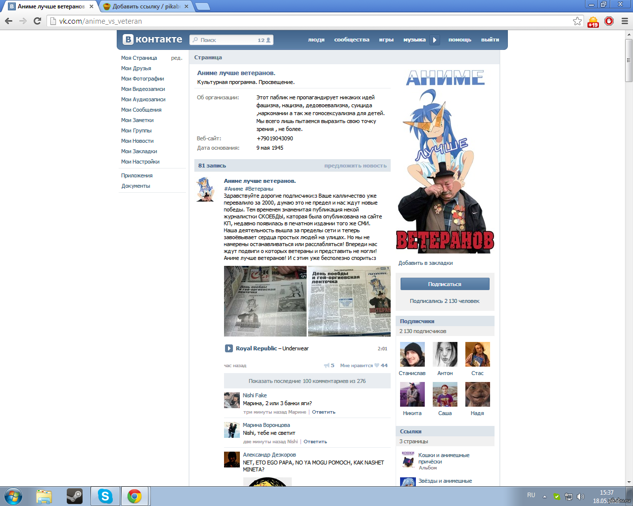The image size is (633, 506).
Task: Open Steam from taskbar
Action: click(75, 496)
